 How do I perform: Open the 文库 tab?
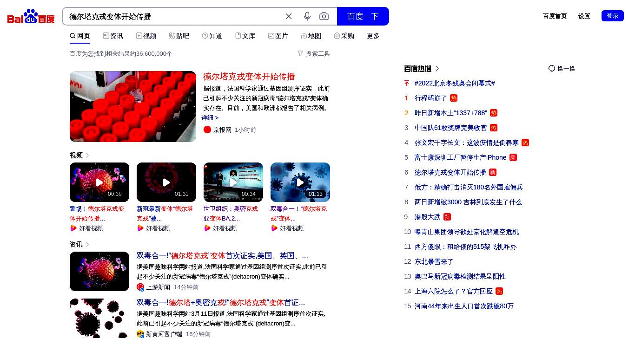245,36
